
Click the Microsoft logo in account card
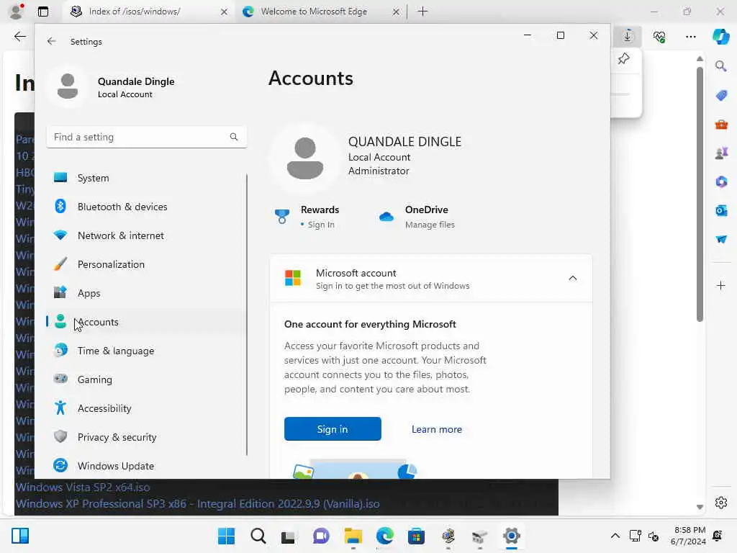pos(293,278)
